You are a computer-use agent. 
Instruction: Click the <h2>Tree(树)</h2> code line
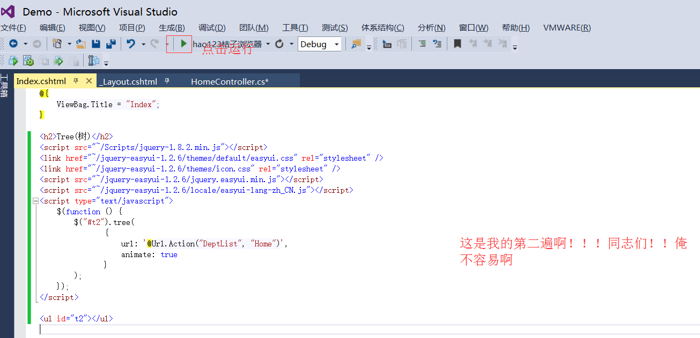tap(76, 137)
